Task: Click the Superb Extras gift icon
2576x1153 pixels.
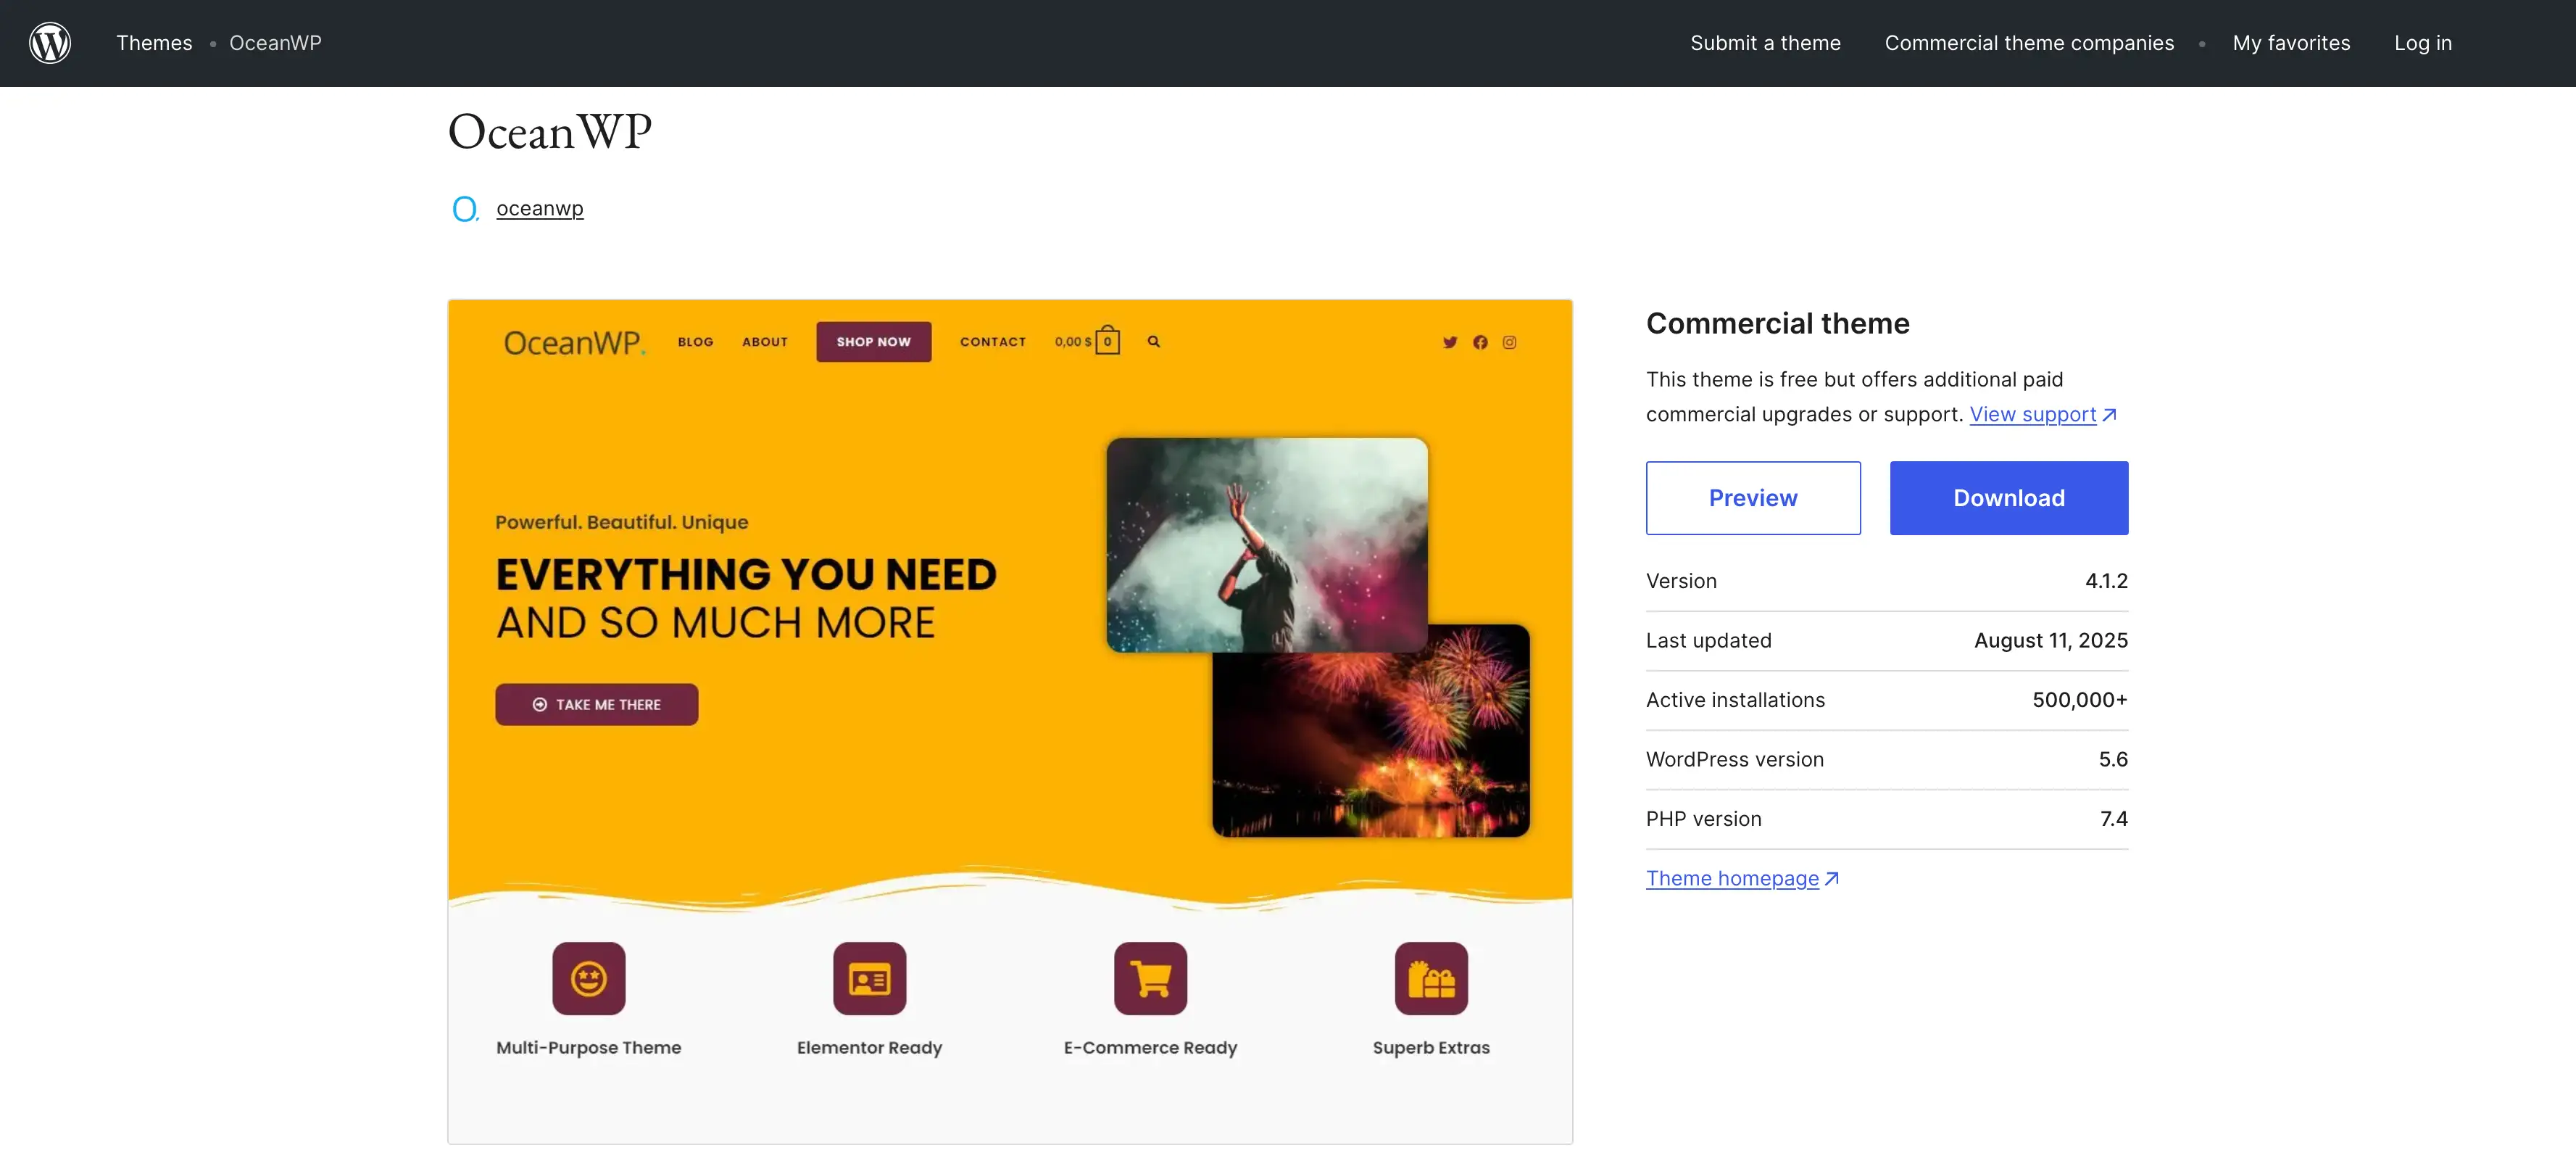Action: 1431,978
